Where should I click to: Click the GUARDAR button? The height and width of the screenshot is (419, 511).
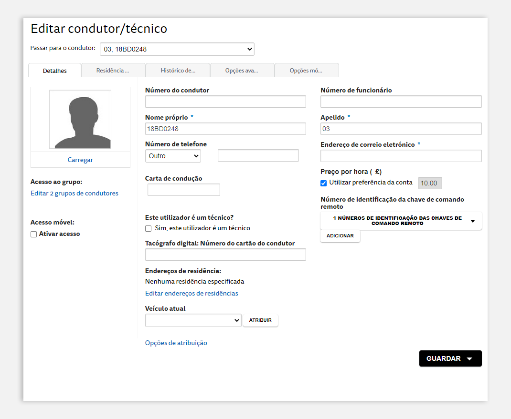click(450, 358)
